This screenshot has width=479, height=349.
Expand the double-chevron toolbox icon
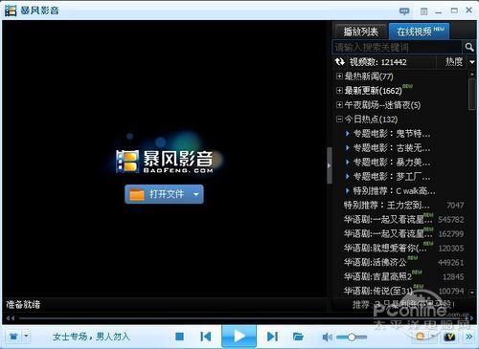click(x=469, y=337)
